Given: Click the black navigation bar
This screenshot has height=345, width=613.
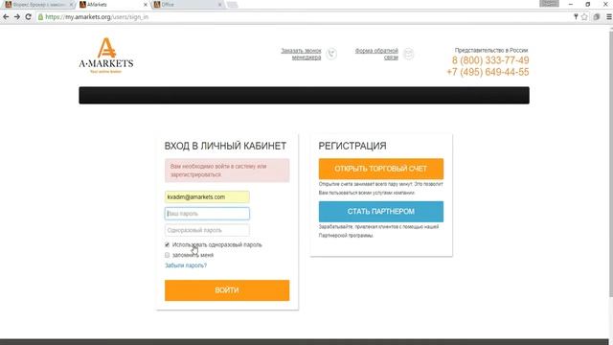Looking at the screenshot, I should click(x=305, y=96).
